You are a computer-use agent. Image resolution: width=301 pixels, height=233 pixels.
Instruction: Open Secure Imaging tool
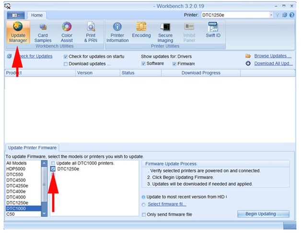pyautogui.click(x=165, y=32)
